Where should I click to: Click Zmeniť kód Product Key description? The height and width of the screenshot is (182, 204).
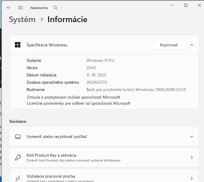point(73,160)
